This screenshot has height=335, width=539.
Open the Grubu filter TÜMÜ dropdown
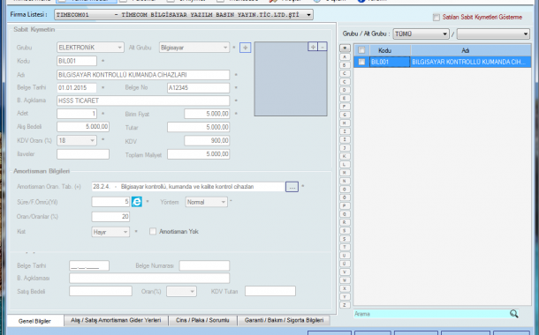[x=421, y=34]
